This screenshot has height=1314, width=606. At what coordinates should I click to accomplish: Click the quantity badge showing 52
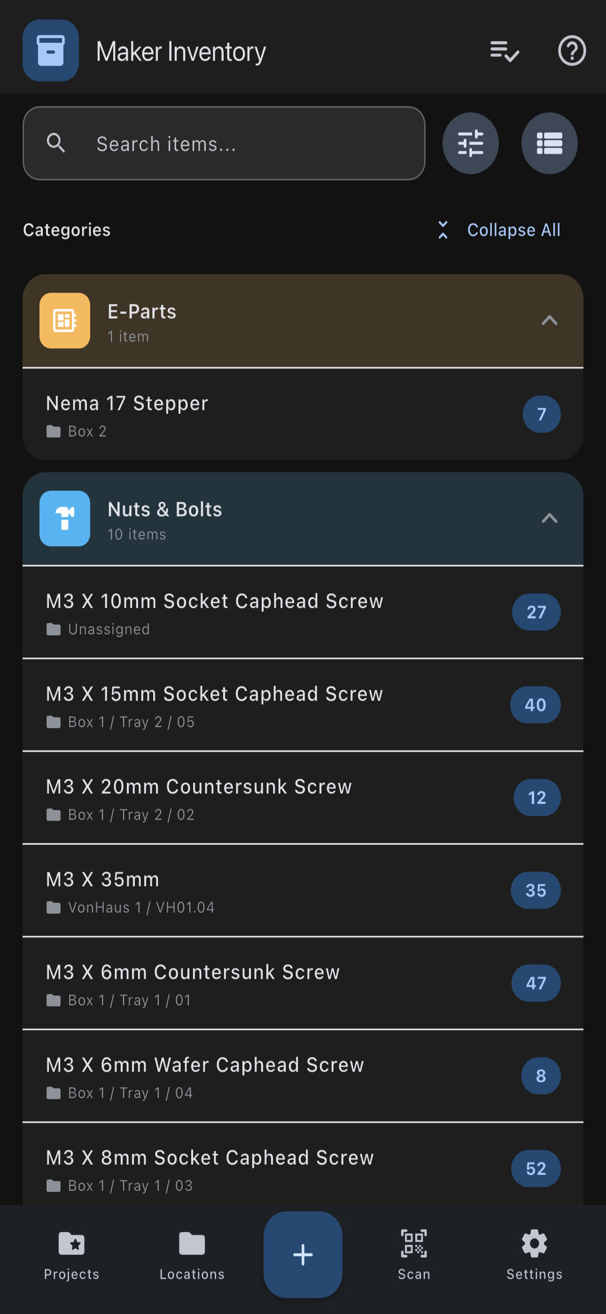pyautogui.click(x=535, y=1168)
